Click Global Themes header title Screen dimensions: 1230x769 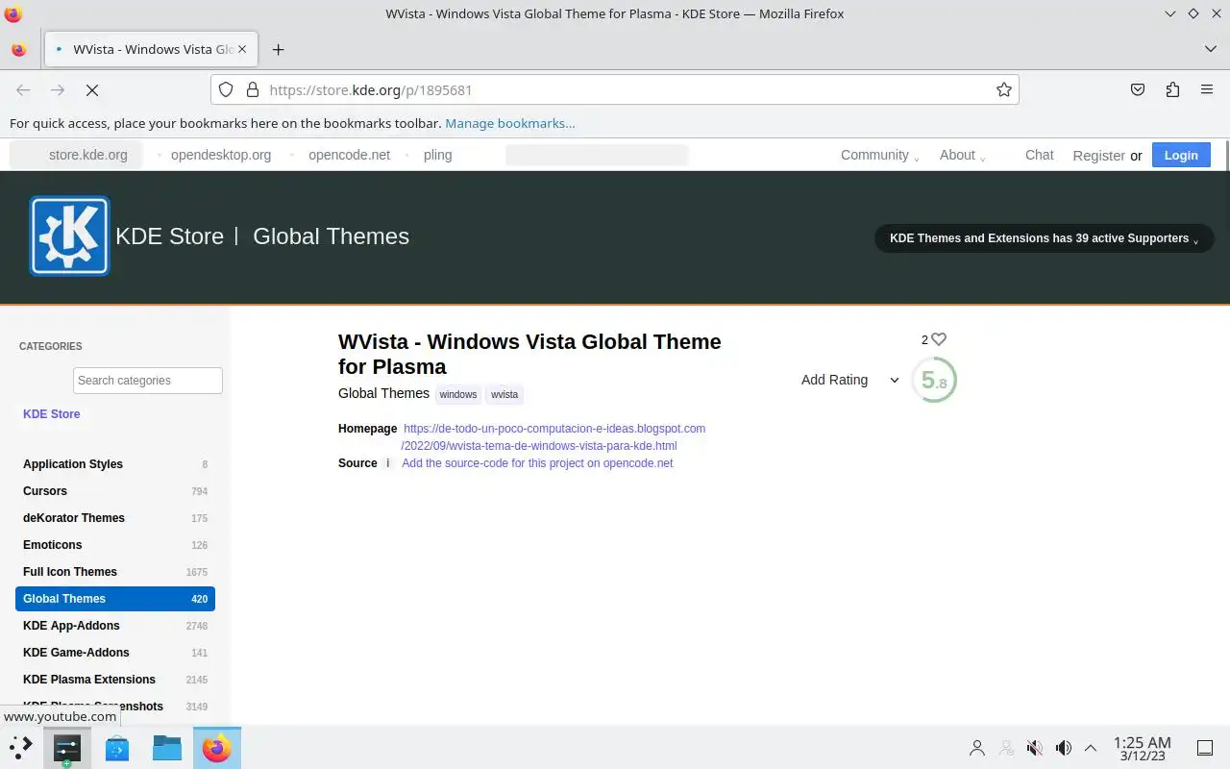click(331, 236)
